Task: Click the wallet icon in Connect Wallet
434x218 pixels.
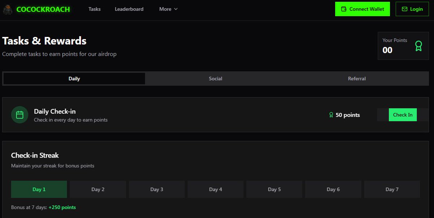Action: click(x=344, y=9)
